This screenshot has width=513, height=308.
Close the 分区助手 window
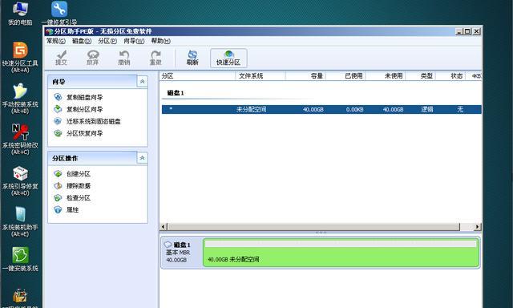tap(477, 31)
